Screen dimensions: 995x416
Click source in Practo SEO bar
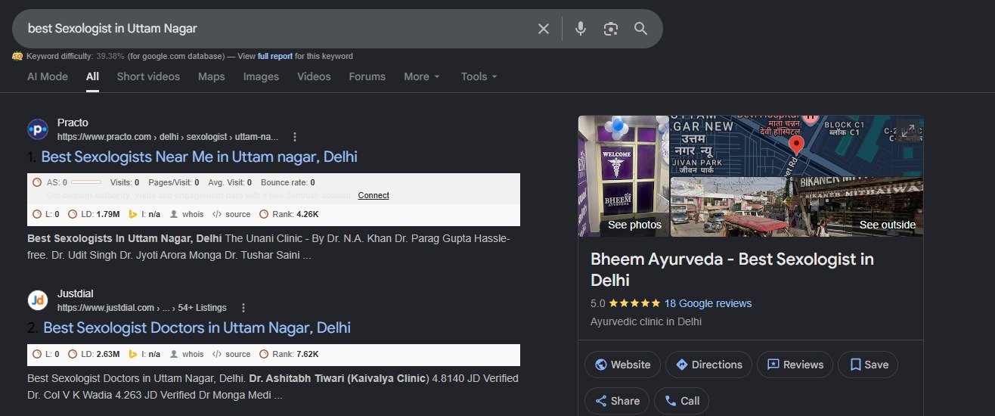(231, 214)
